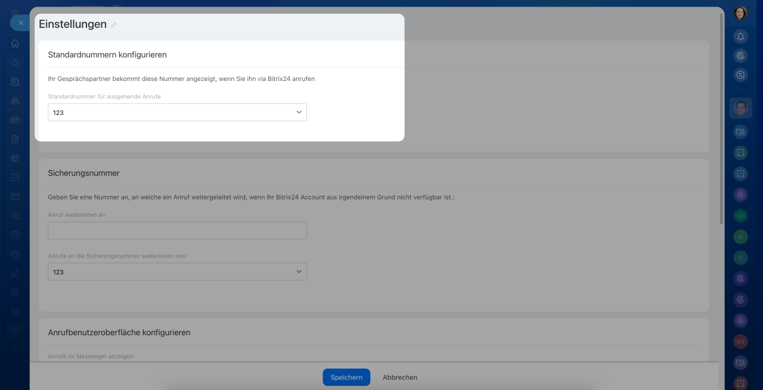Expand Standardnummer für ausgehende Anrufe dropdown
The height and width of the screenshot is (390, 763).
(x=177, y=112)
